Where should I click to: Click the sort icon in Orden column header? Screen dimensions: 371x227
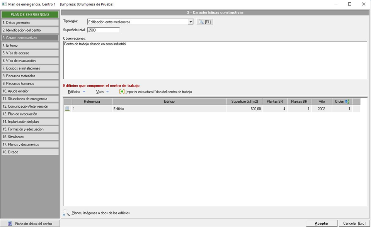point(347,102)
